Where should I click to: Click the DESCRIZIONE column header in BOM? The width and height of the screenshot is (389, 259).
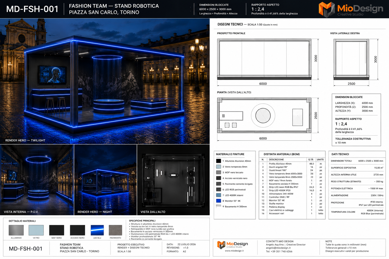[276, 160]
